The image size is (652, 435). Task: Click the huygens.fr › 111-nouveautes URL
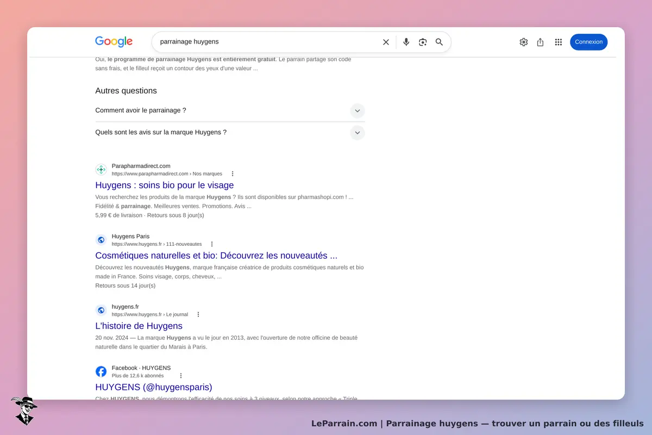[x=156, y=244]
